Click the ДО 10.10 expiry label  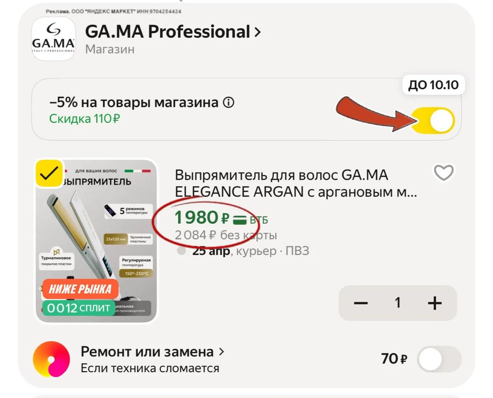pyautogui.click(x=433, y=85)
